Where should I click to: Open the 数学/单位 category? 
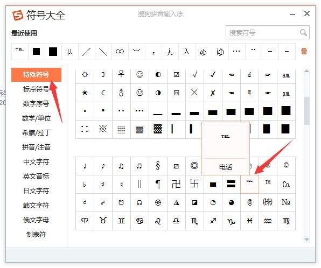tap(36, 118)
